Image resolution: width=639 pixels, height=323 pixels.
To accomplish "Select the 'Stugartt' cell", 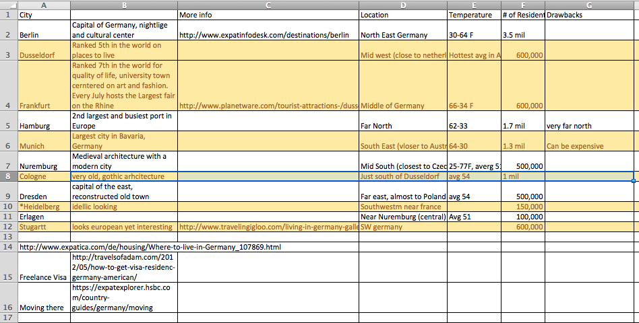I will 44,227.
